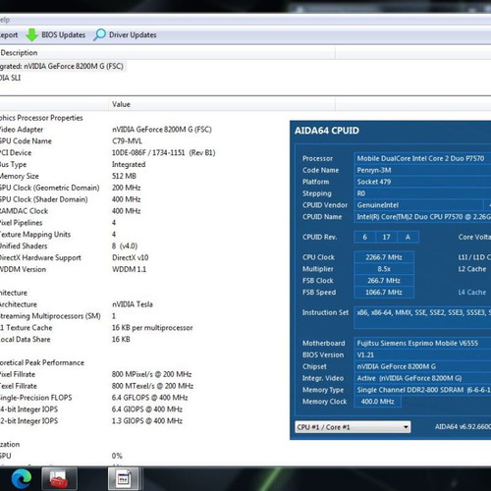This screenshot has height=491, width=491.
Task: Click the green BIOS Updates arrow icon
Action: 31,35
